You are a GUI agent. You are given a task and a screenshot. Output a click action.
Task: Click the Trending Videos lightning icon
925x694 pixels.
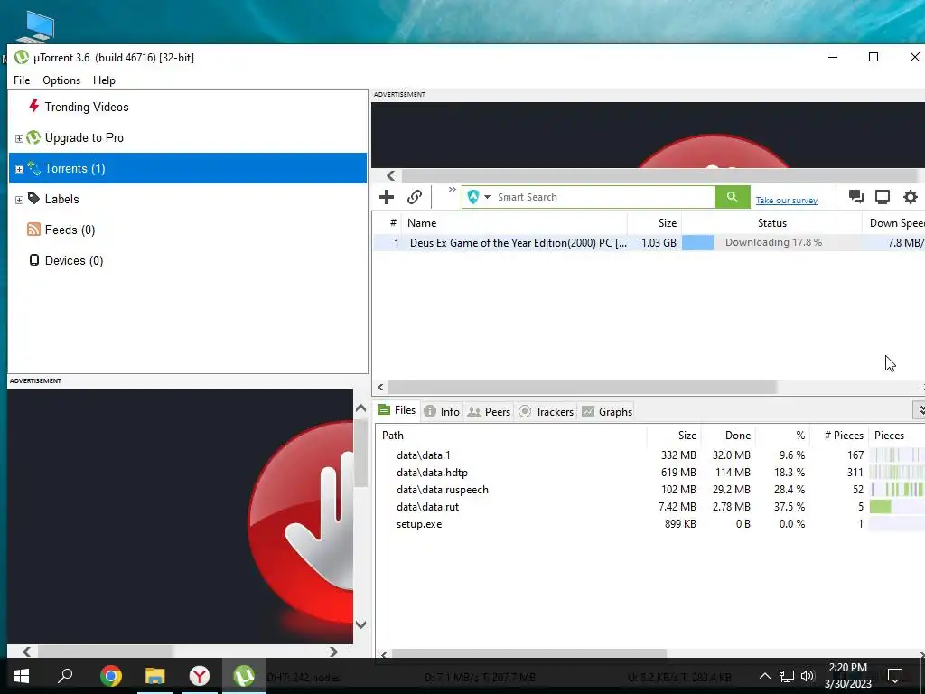[x=33, y=107]
